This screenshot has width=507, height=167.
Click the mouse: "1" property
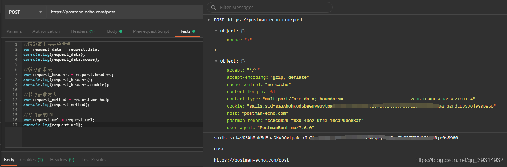coord(239,40)
